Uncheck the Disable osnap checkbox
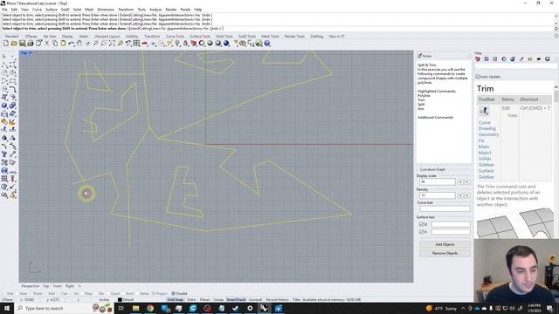The image size is (559, 314). coord(179,294)
